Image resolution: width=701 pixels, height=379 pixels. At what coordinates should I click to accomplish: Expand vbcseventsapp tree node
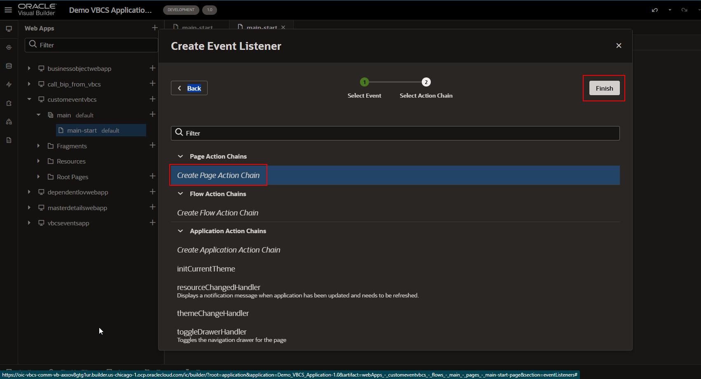pos(29,223)
